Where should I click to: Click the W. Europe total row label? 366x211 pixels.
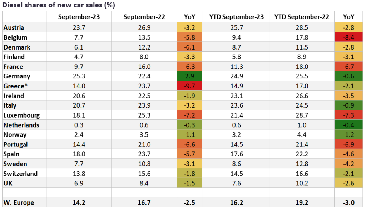pyautogui.click(x=19, y=202)
